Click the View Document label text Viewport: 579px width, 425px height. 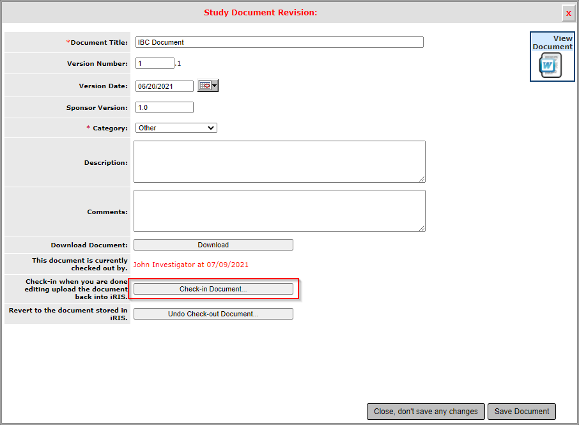point(552,42)
